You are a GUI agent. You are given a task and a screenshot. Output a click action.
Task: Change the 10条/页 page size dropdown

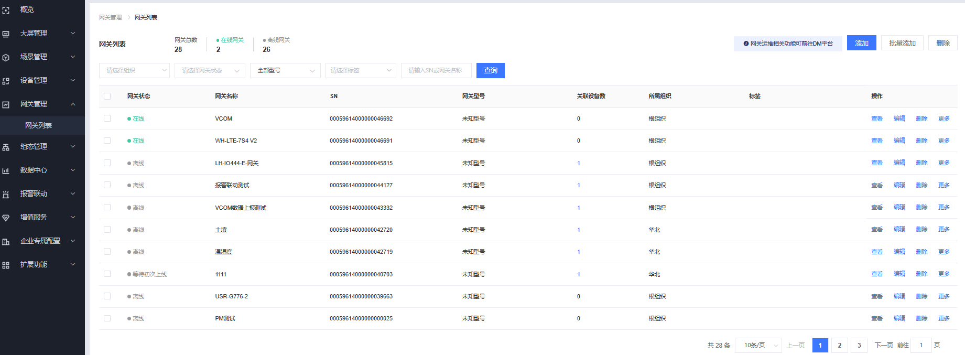click(x=758, y=345)
